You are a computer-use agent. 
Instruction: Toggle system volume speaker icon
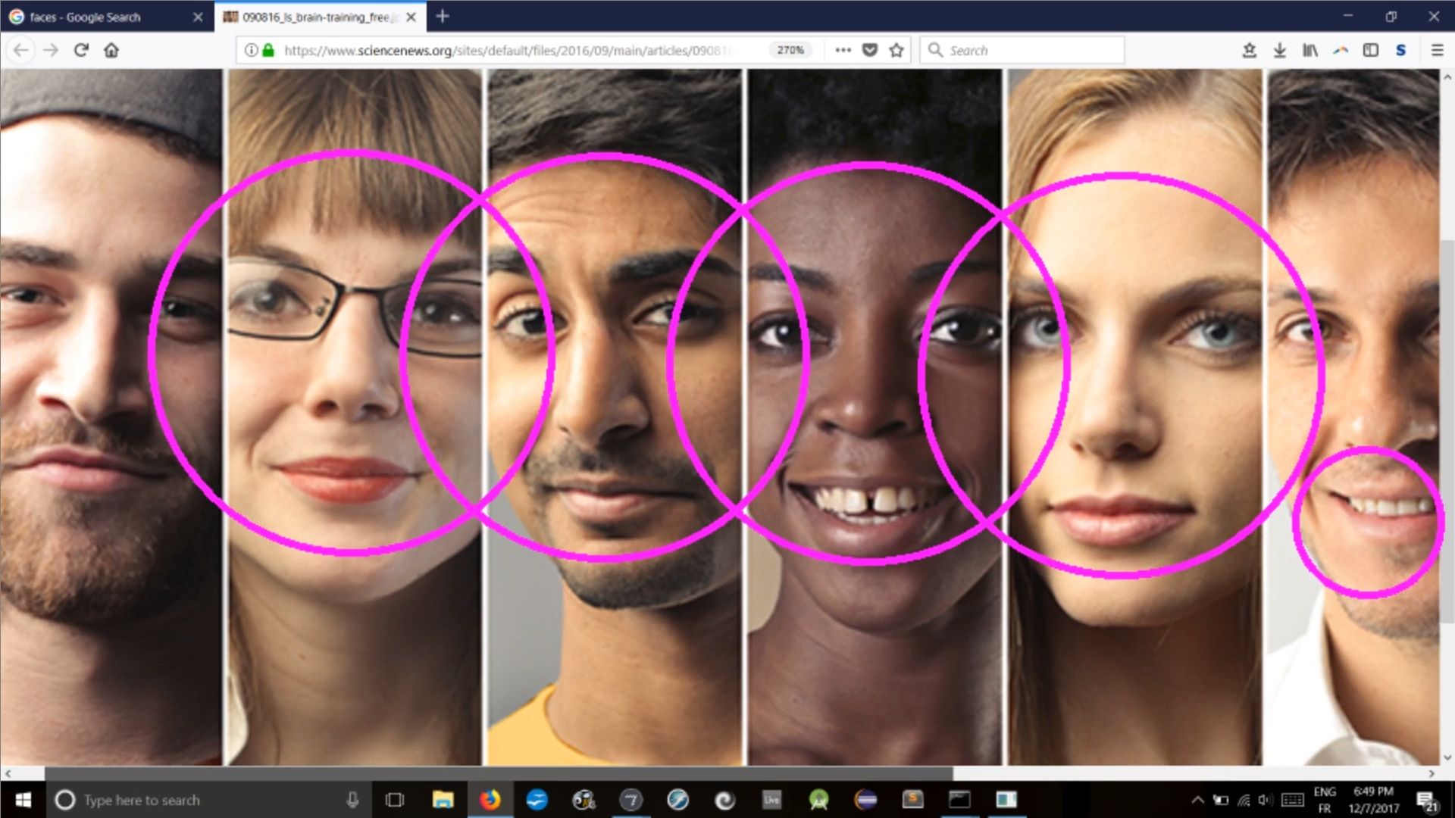pos(1265,800)
